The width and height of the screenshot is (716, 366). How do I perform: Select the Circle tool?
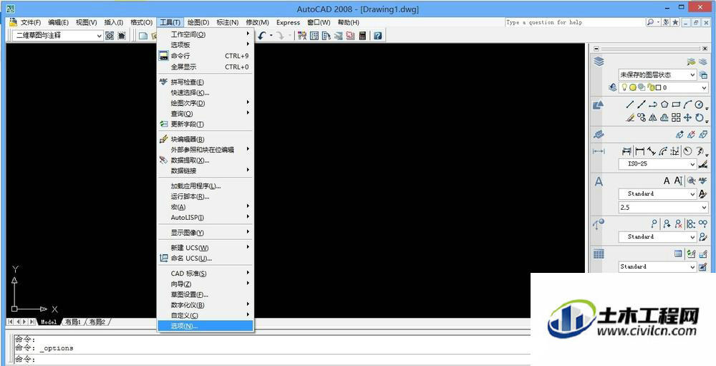click(x=699, y=104)
